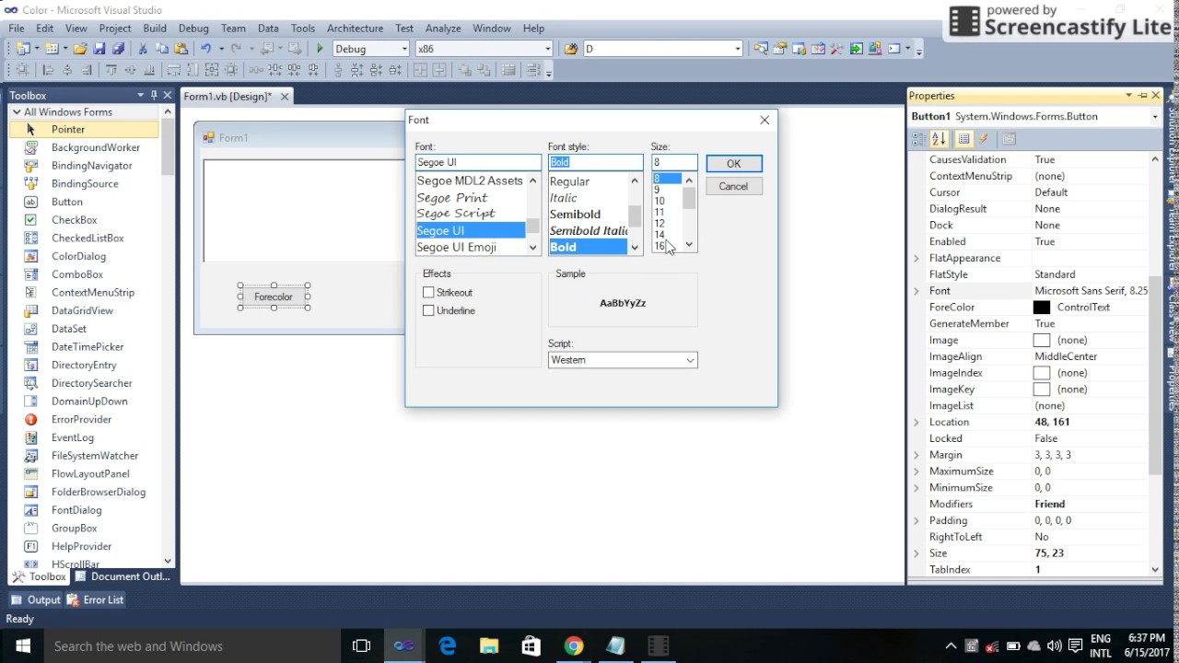Open the Debug menu
1179x663 pixels.
[x=193, y=29]
